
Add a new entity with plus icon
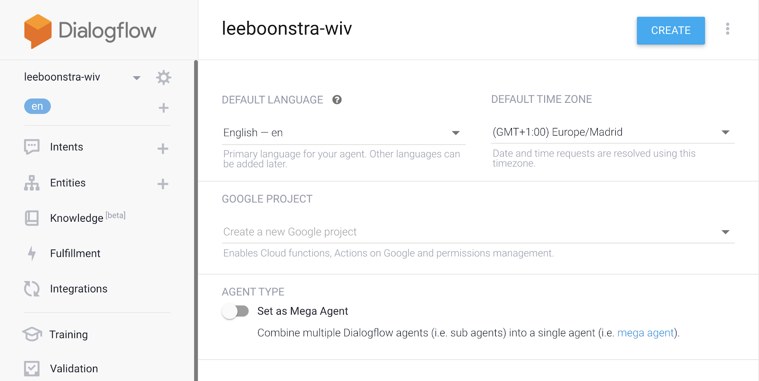click(x=163, y=184)
